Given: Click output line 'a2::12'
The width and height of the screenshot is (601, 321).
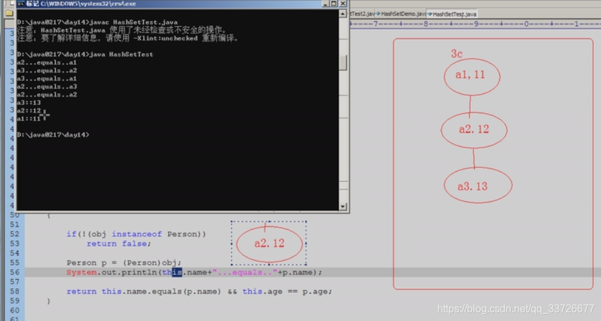Looking at the screenshot, I should (x=29, y=111).
